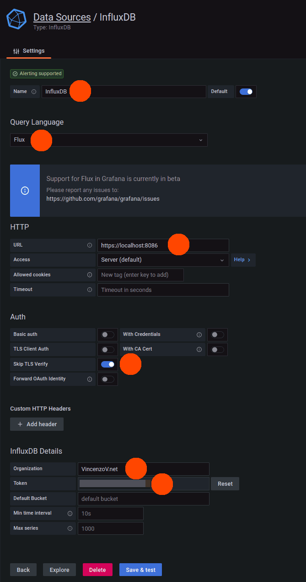Click the Name field info icon

[34, 92]
